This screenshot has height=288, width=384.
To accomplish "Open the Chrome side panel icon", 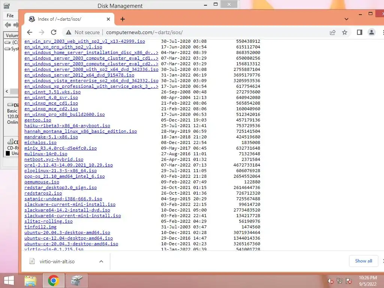I will pos(360,32).
